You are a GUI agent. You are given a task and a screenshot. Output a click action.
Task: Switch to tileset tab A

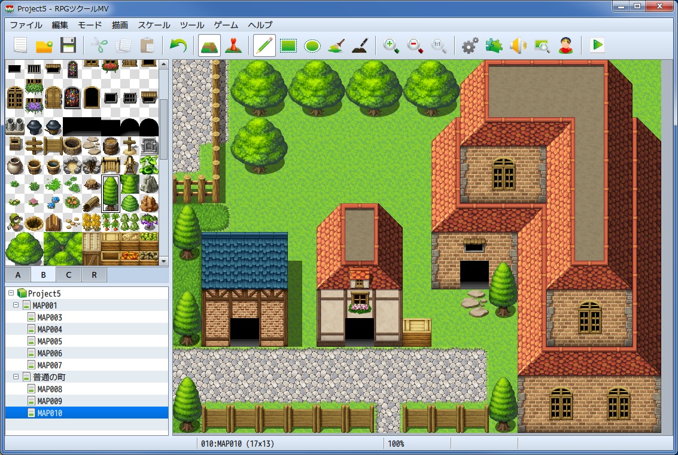(18, 275)
